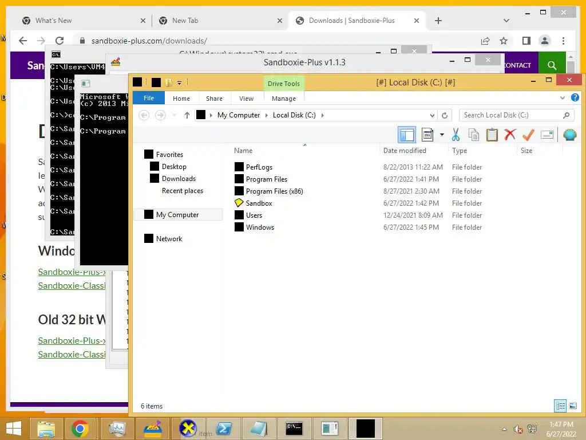Open the Chrome profile avatar
This screenshot has width=586, height=440.
coord(545,41)
